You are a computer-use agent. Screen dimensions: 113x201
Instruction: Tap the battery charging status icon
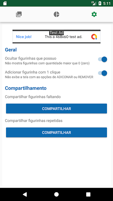click(100, 3)
